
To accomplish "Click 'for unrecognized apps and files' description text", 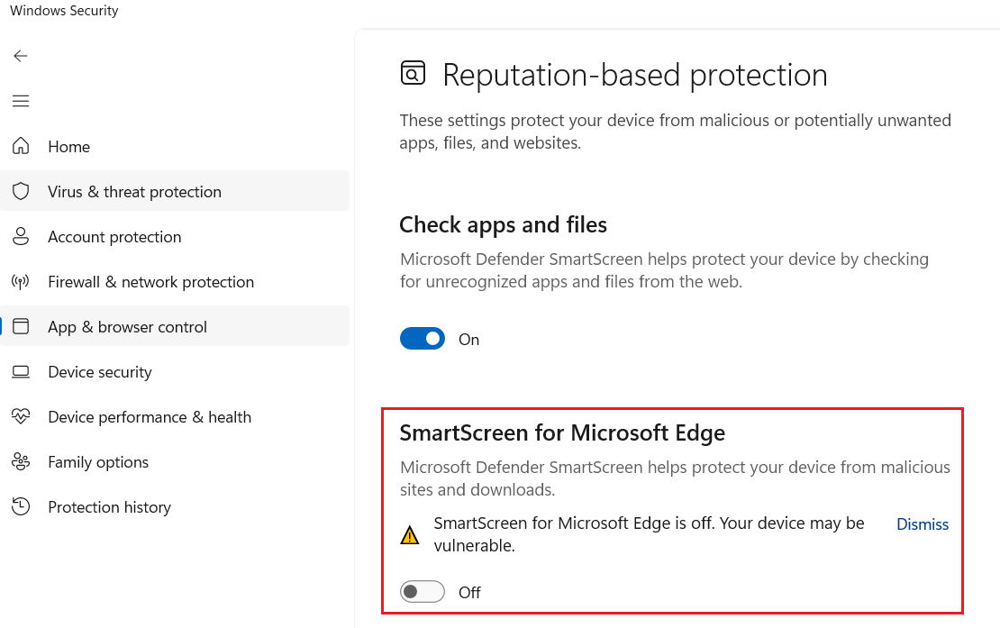I will pyautogui.click(x=571, y=282).
